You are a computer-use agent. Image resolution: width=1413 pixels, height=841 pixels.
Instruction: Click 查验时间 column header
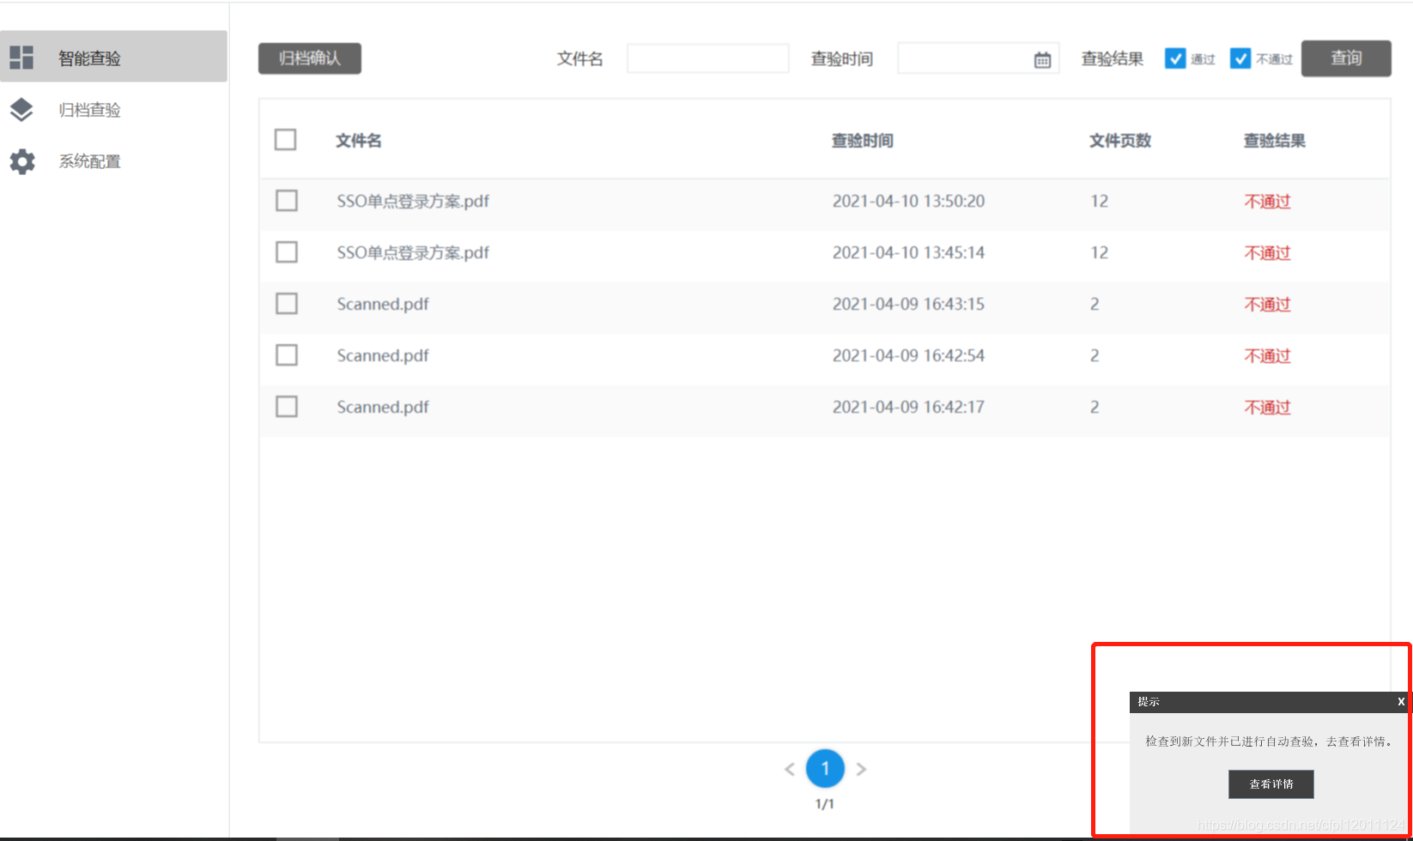(863, 141)
